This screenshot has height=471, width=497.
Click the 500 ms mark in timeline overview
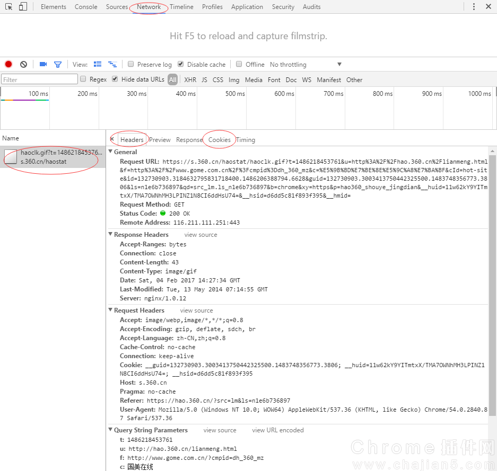click(235, 94)
